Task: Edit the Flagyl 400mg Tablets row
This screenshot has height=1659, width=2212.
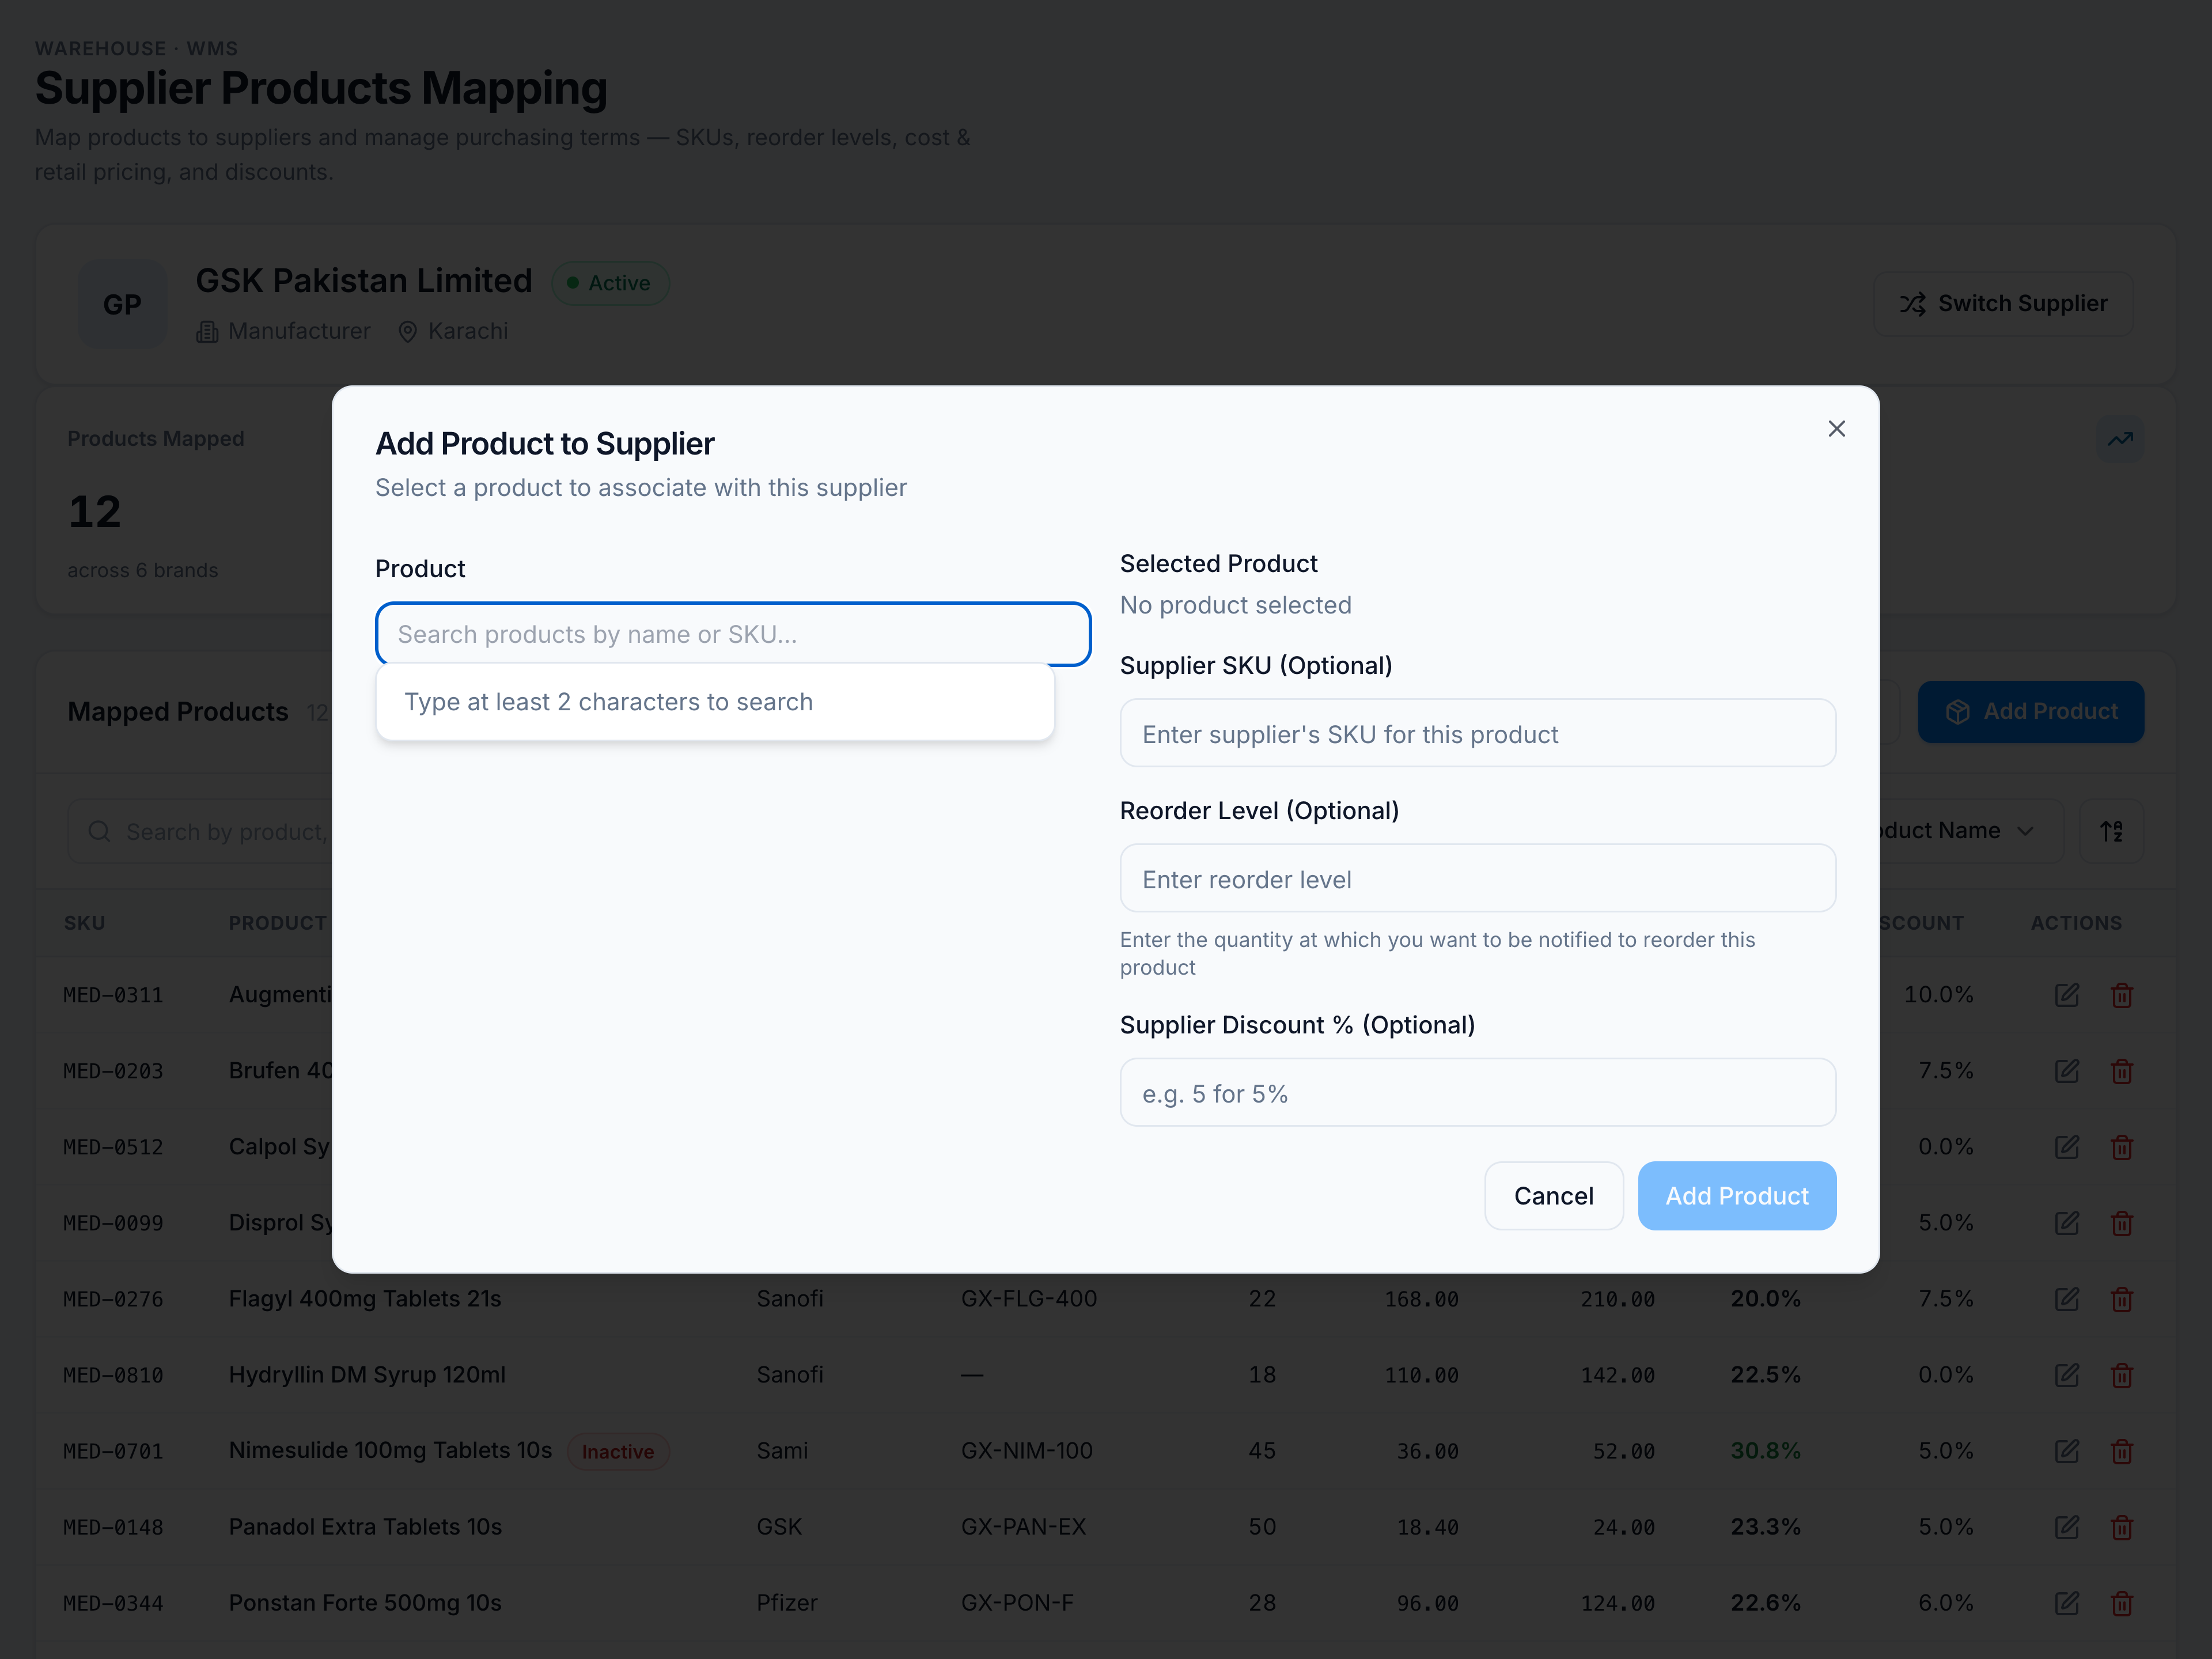Action: pos(2067,1299)
